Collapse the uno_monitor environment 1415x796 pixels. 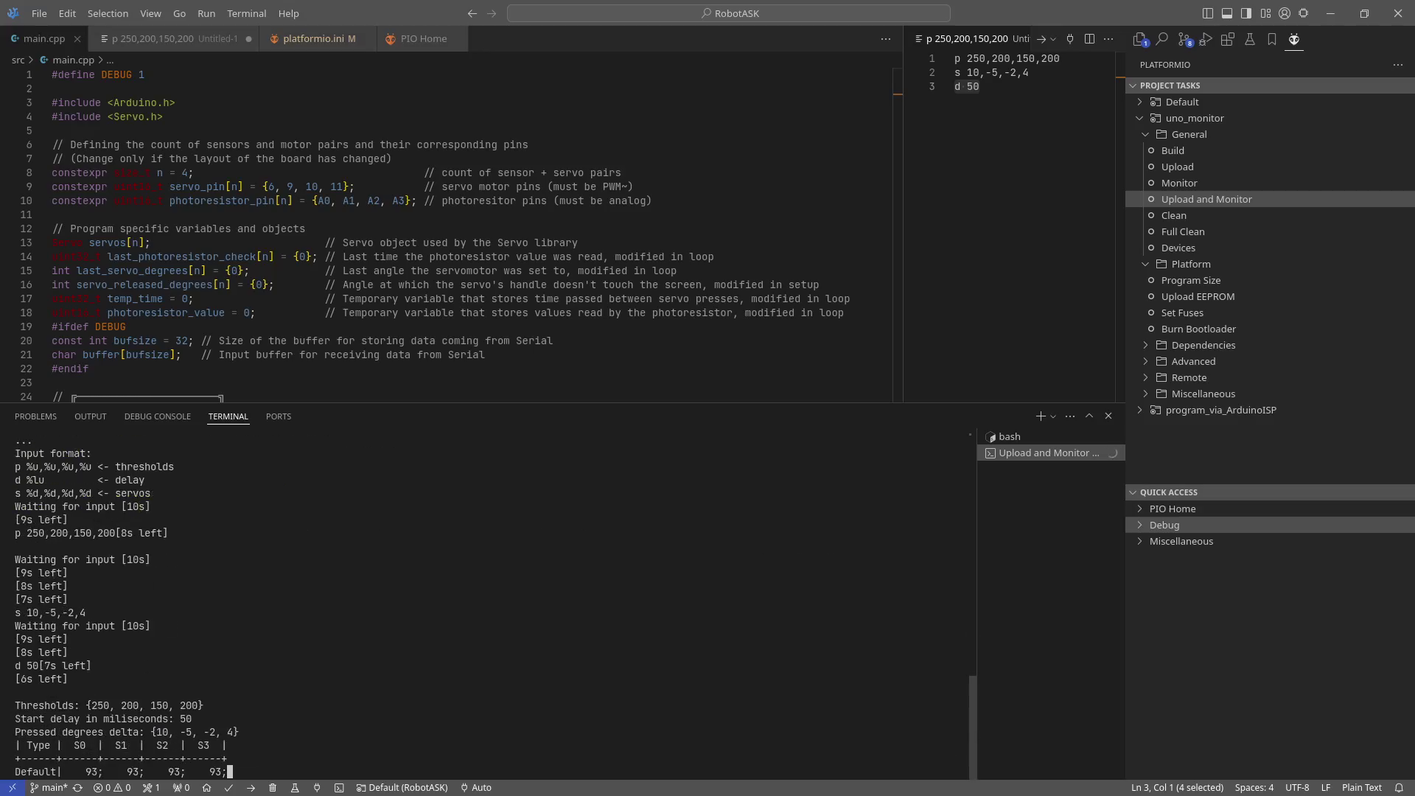click(x=1140, y=118)
